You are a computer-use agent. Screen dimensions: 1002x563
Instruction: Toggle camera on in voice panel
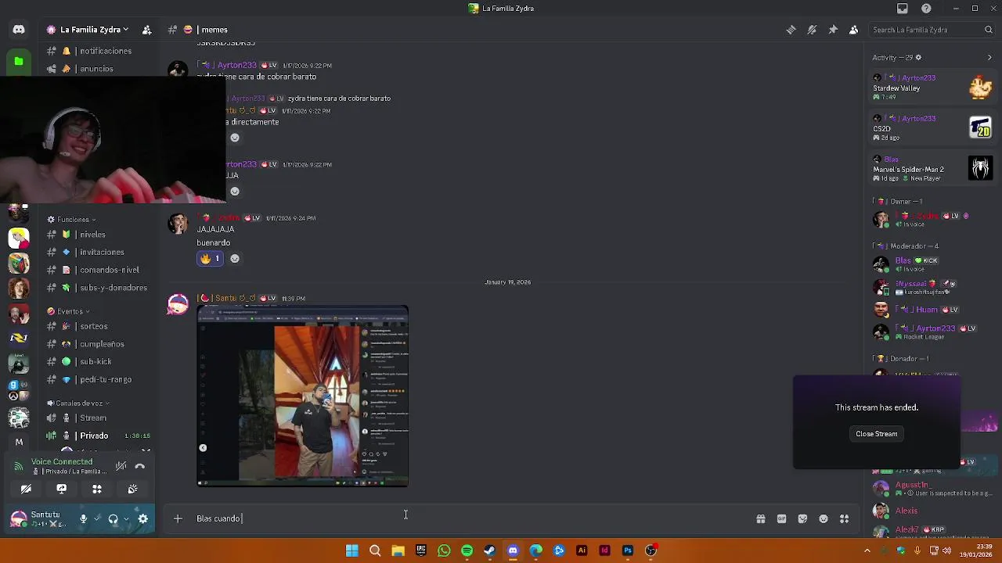pyautogui.click(x=26, y=489)
